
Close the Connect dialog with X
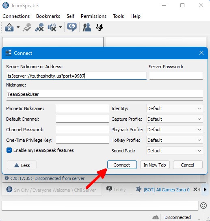click(x=201, y=53)
